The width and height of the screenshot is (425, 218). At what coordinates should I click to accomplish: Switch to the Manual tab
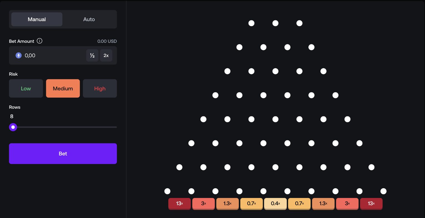37,19
